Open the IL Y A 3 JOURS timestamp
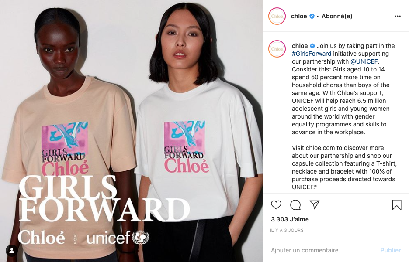This screenshot has height=262, width=409. [x=287, y=230]
